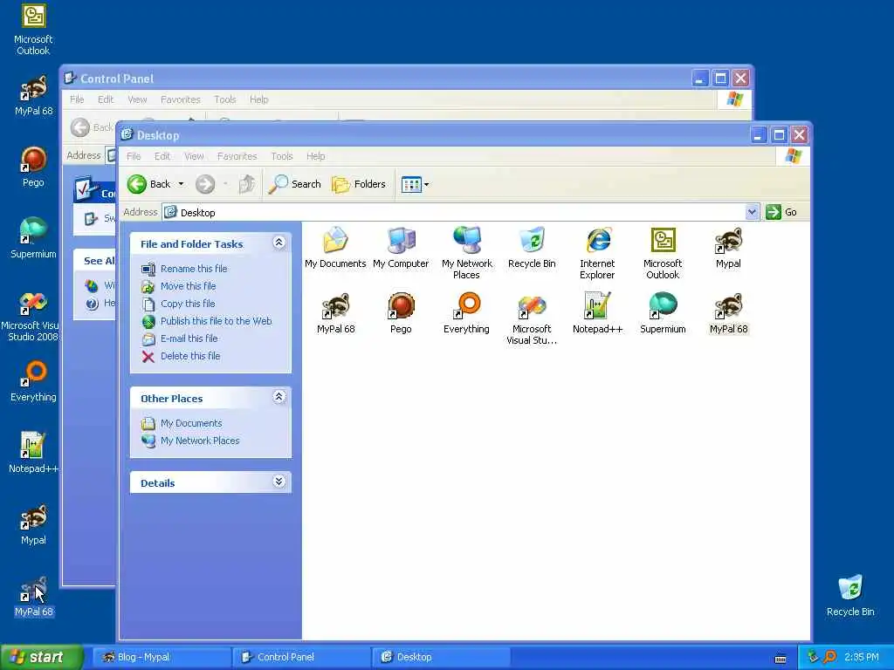This screenshot has height=670, width=894.
Task: Click the Forward arrow toolbar button
Action: [205, 184]
